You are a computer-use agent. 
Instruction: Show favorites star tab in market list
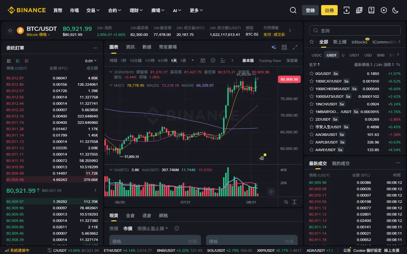click(312, 42)
